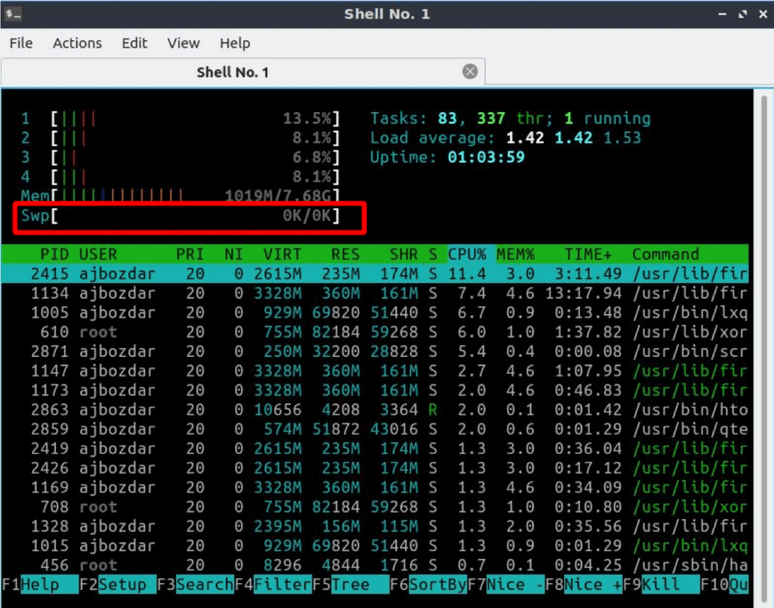774x608 pixels.
Task: Open the File menu
Action: (20, 43)
